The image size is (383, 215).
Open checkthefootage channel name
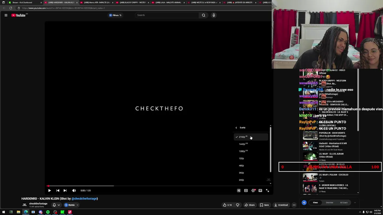coord(38,204)
